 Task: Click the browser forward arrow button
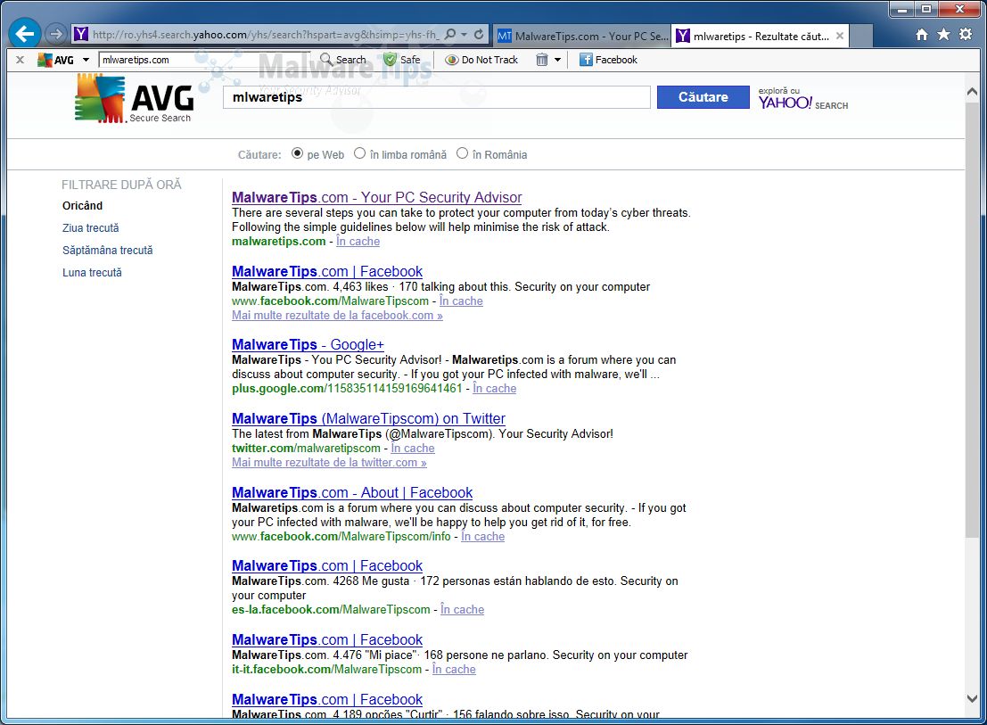click(57, 34)
